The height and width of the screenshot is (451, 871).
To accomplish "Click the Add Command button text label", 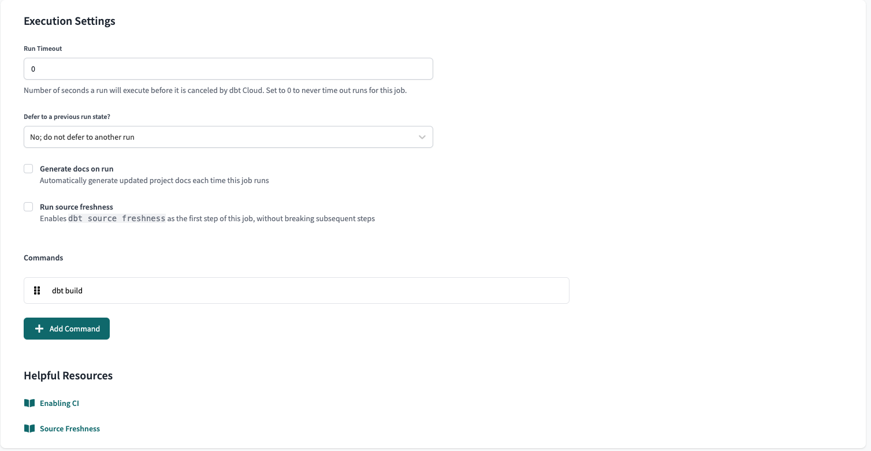I will click(73, 328).
